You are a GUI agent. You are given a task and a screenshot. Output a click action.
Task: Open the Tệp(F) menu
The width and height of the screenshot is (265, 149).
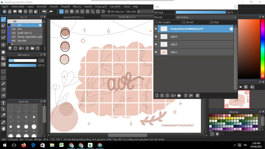pyautogui.click(x=5, y=6)
